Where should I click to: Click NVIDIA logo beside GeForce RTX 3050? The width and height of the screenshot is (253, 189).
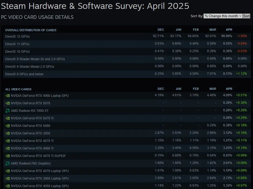pos(8,133)
